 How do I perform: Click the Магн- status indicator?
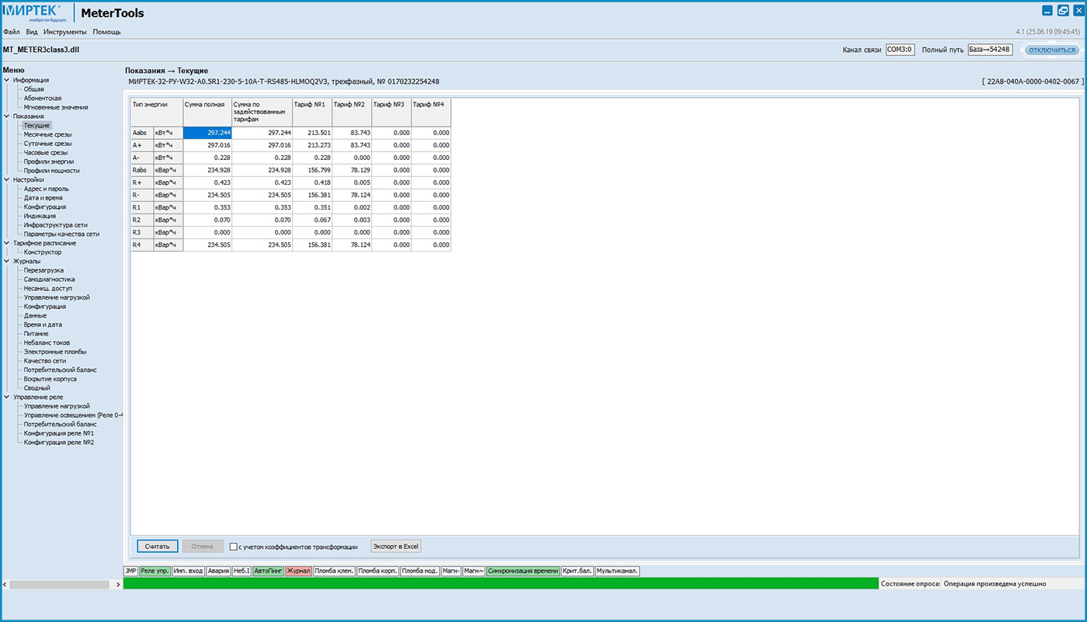point(451,571)
